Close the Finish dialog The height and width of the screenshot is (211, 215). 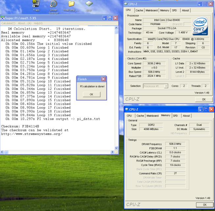(103, 79)
